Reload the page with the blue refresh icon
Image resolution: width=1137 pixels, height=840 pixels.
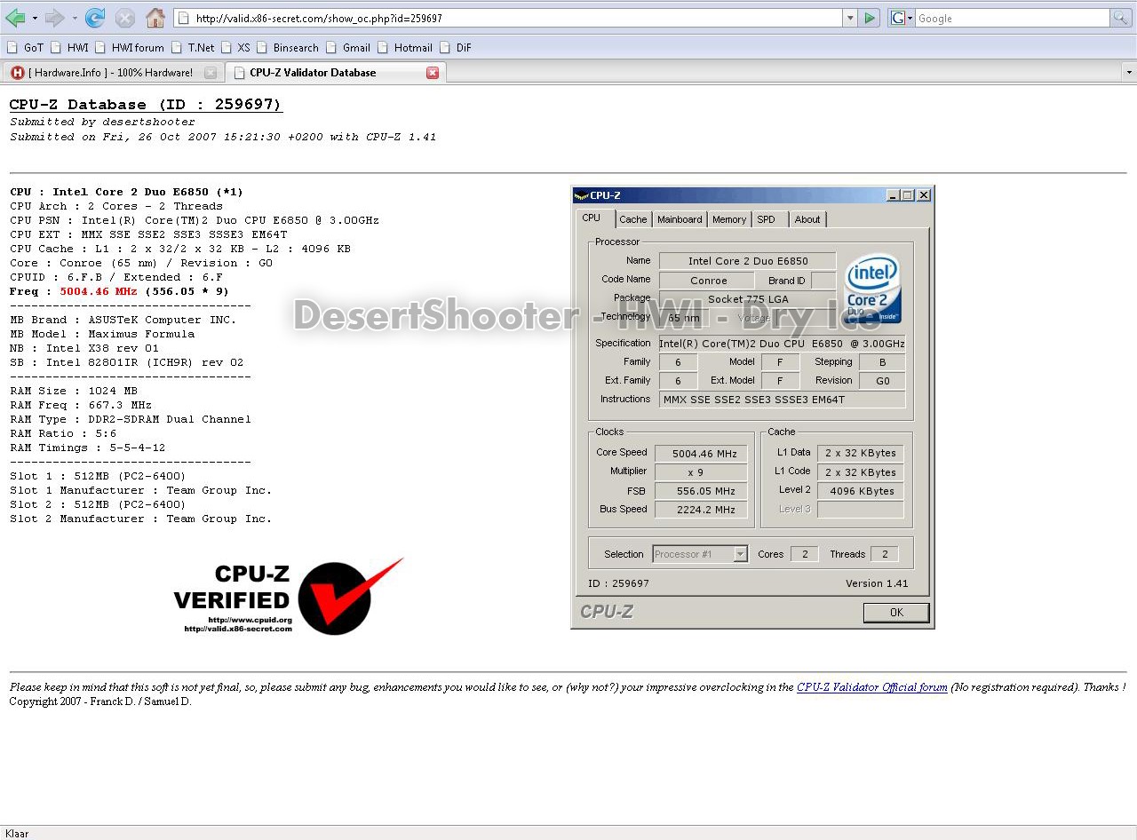click(95, 18)
